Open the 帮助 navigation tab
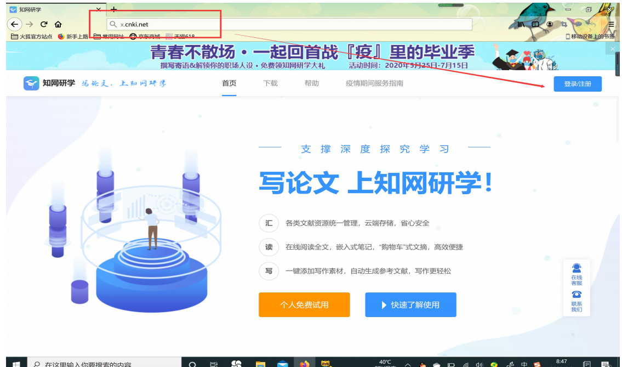Screen dimensions: 622x367 click(311, 83)
